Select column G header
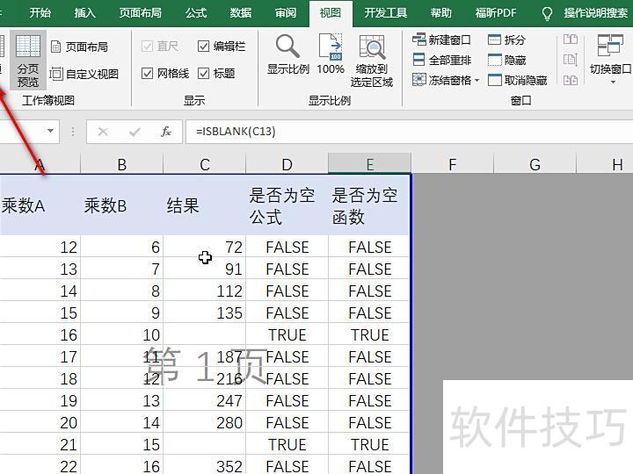Viewport: 633px width, 474px height. click(535, 164)
